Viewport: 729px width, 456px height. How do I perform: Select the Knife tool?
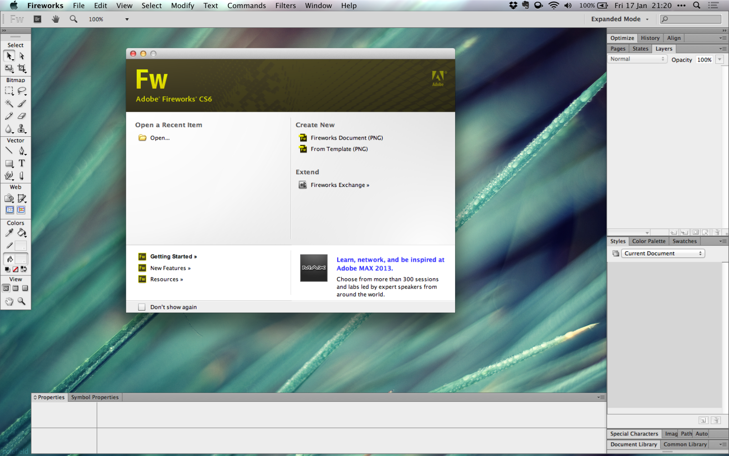point(21,176)
